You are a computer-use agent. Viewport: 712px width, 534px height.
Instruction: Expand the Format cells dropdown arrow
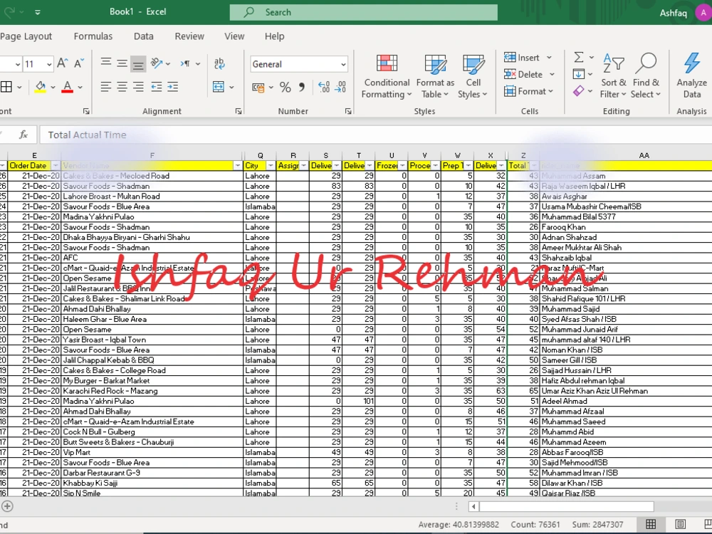click(551, 91)
